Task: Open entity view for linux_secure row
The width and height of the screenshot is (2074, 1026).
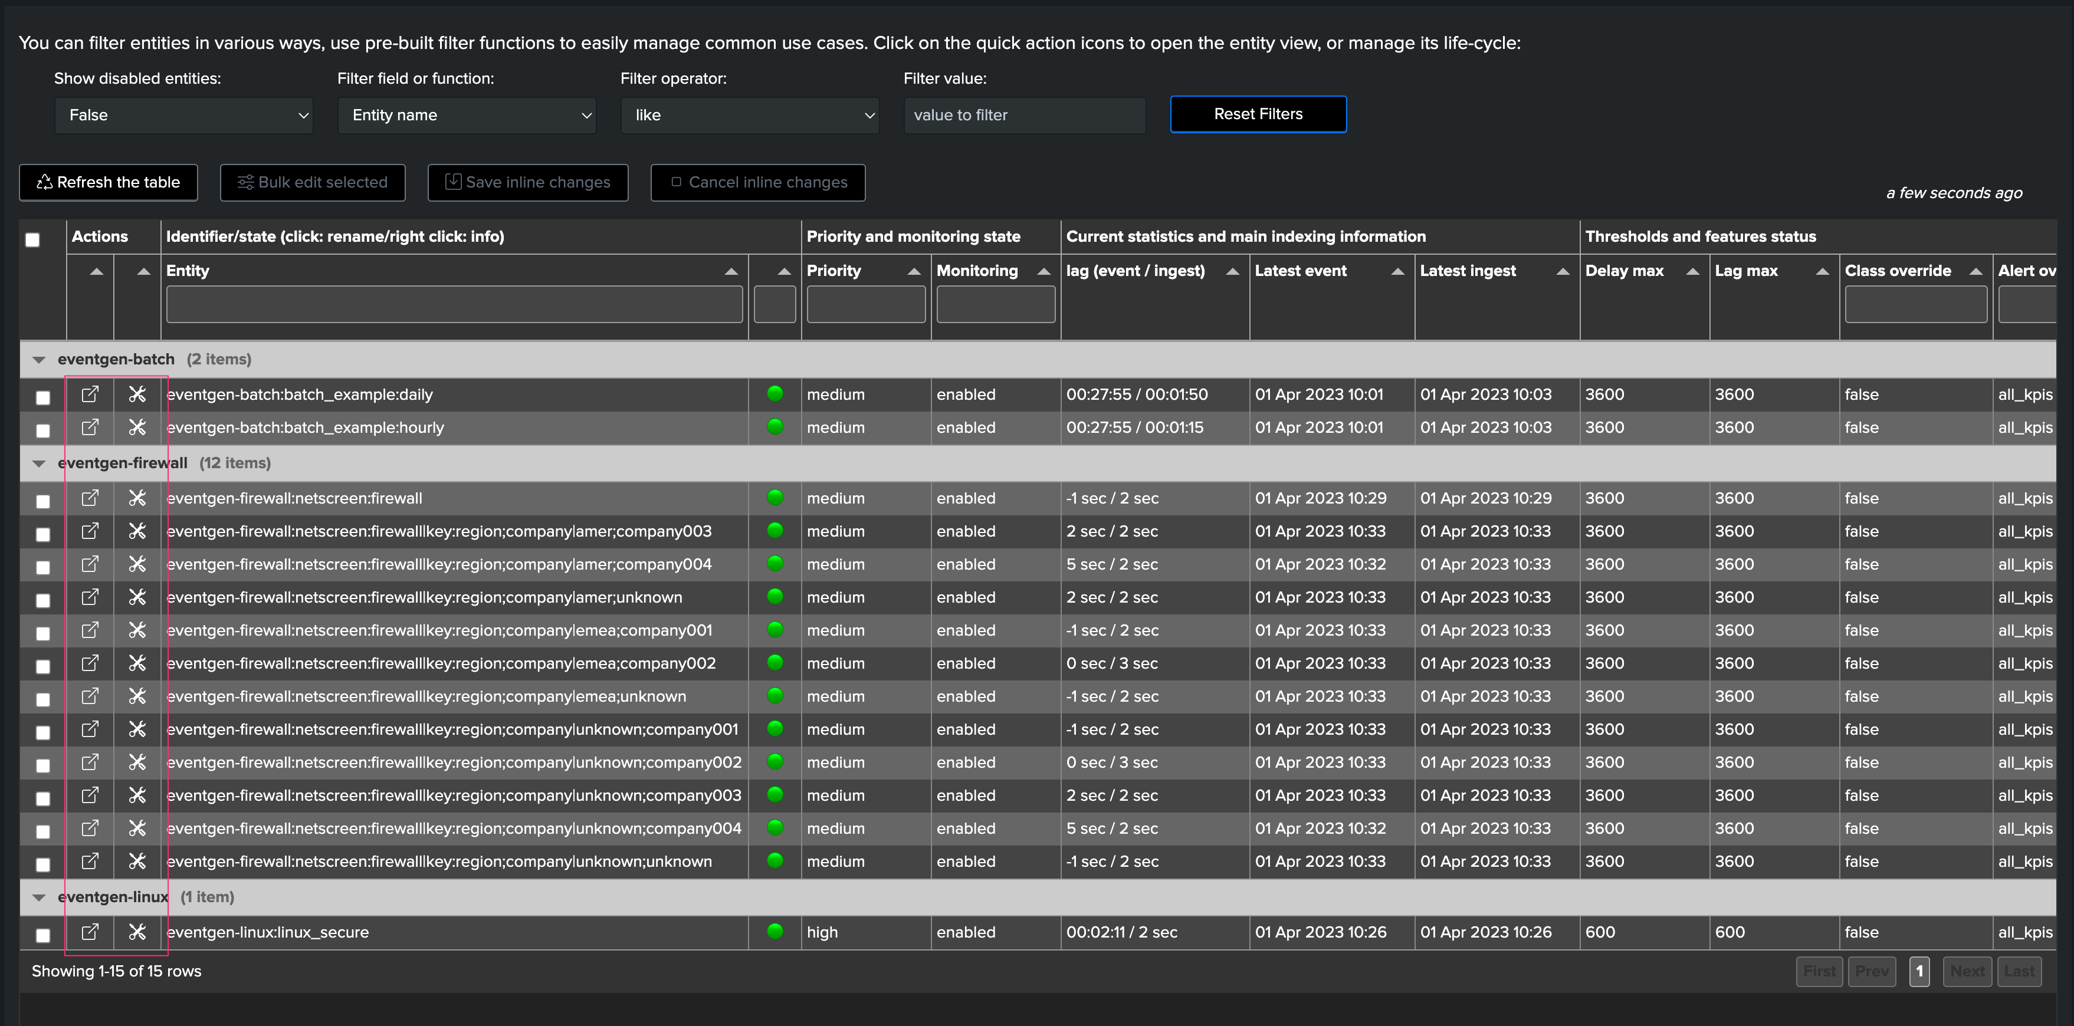Action: 90,932
